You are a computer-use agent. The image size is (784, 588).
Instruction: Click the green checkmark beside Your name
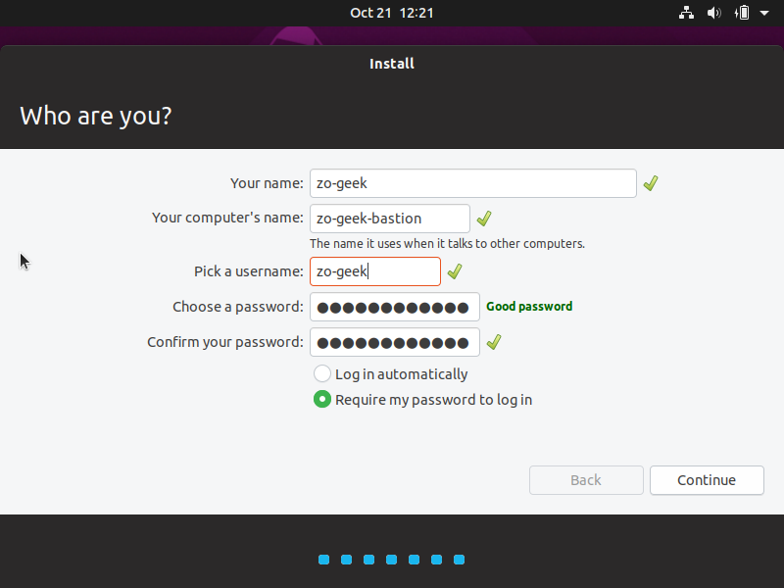coord(651,183)
